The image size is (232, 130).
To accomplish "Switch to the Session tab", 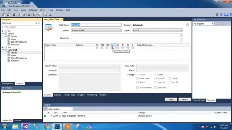I will [18, 120].
